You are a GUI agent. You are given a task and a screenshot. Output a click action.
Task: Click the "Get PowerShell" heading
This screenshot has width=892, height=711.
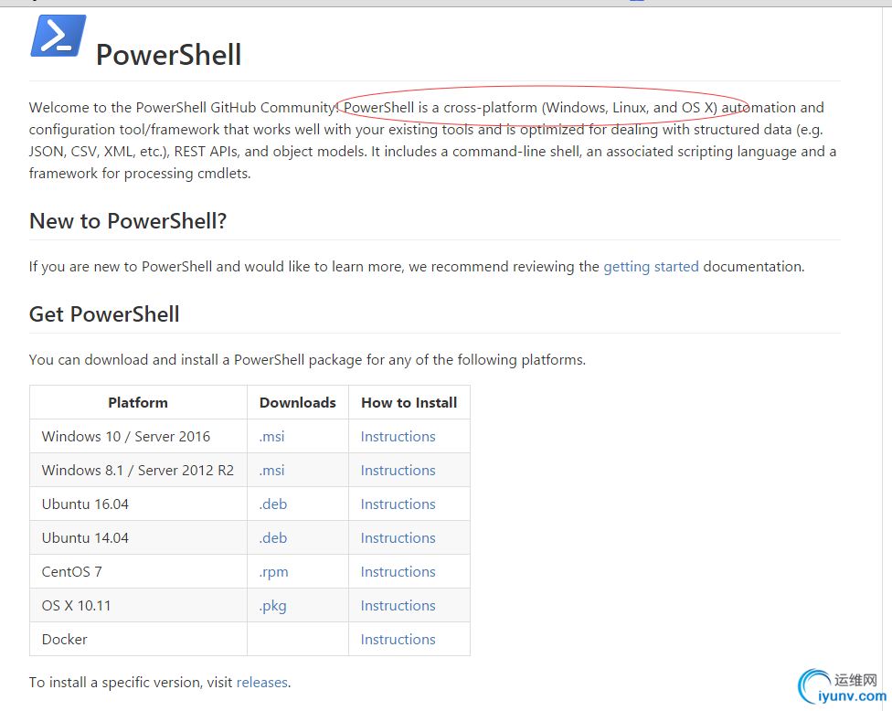point(105,314)
